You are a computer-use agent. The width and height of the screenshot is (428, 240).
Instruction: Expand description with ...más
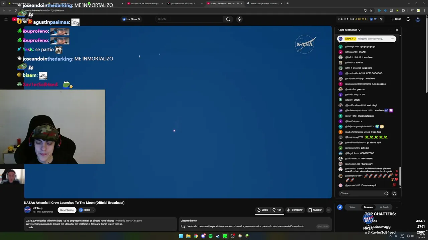(x=30, y=227)
